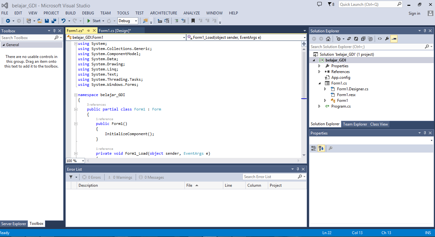The width and height of the screenshot is (435, 237).
Task: Click the Sign in link
Action: coord(414,13)
